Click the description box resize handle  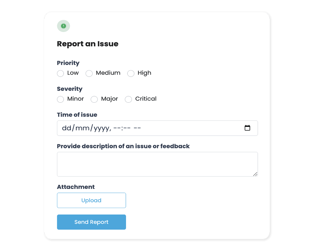tap(255, 174)
